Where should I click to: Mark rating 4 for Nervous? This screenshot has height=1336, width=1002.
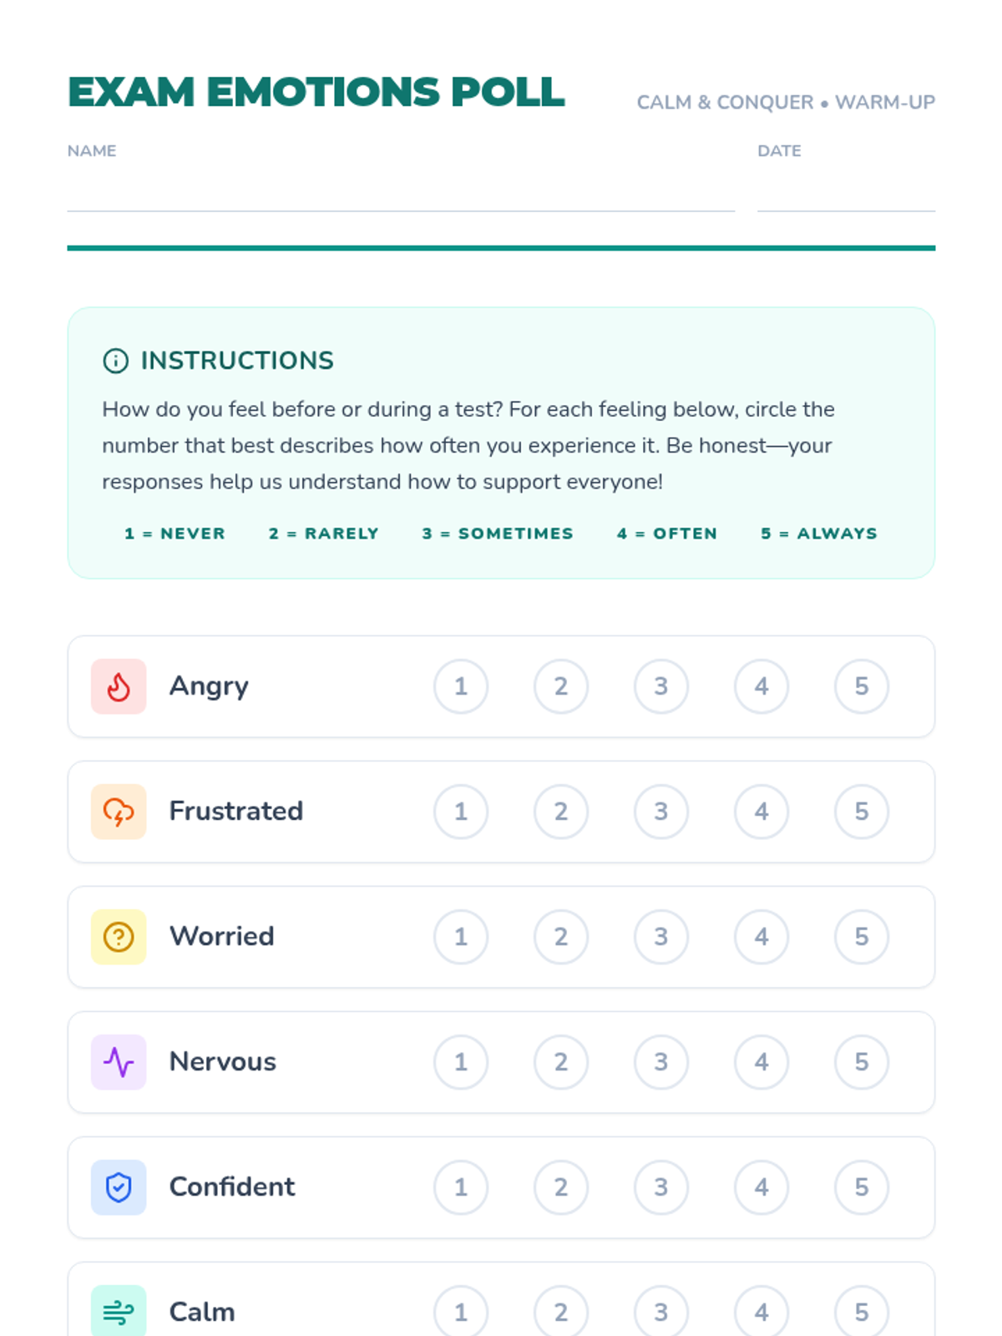tap(762, 1062)
